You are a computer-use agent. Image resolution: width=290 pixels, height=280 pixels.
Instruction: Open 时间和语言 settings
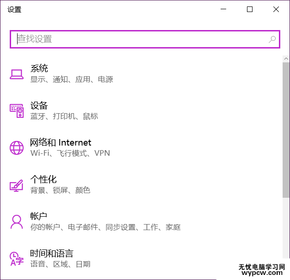[52, 253]
